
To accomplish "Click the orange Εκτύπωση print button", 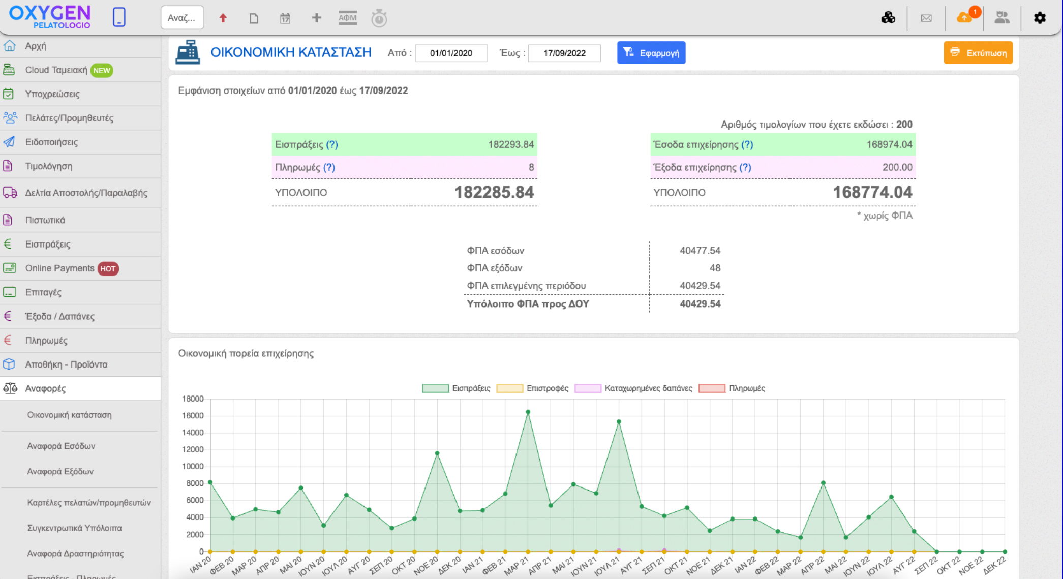I will coord(978,53).
